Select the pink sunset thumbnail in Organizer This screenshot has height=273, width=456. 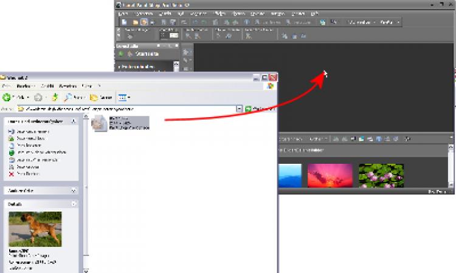point(330,175)
